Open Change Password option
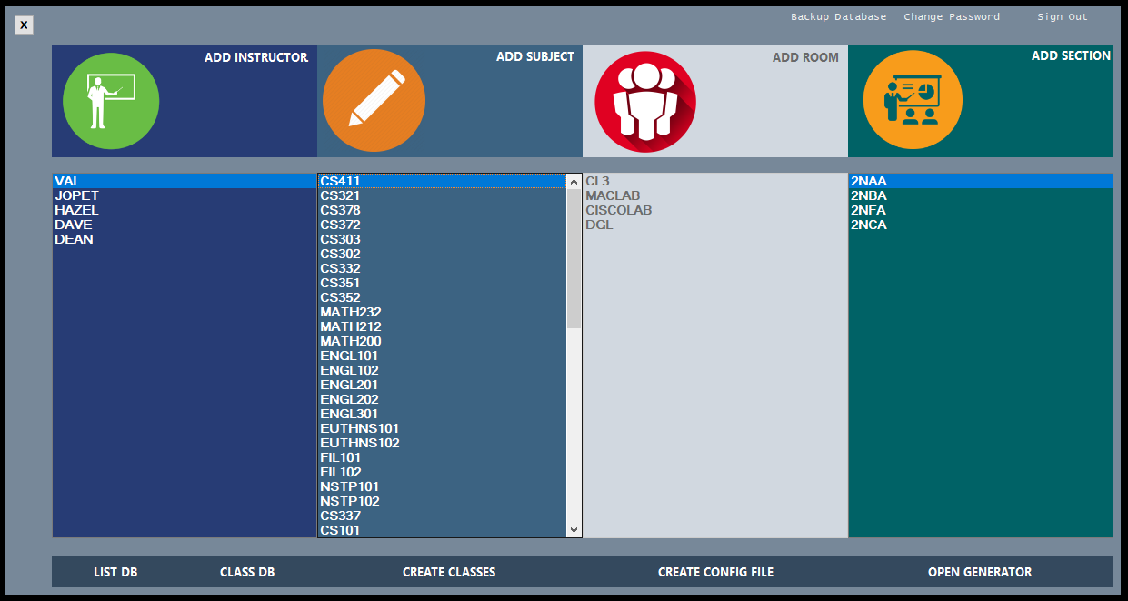 pyautogui.click(x=951, y=17)
